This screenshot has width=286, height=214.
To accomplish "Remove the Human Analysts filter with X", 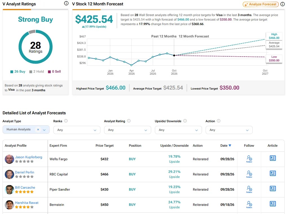I will 38,130.
